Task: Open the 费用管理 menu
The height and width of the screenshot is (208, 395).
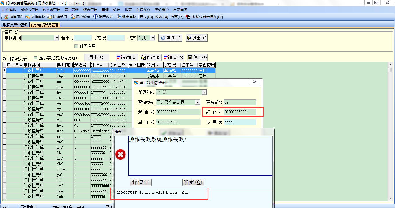Action: point(72,10)
